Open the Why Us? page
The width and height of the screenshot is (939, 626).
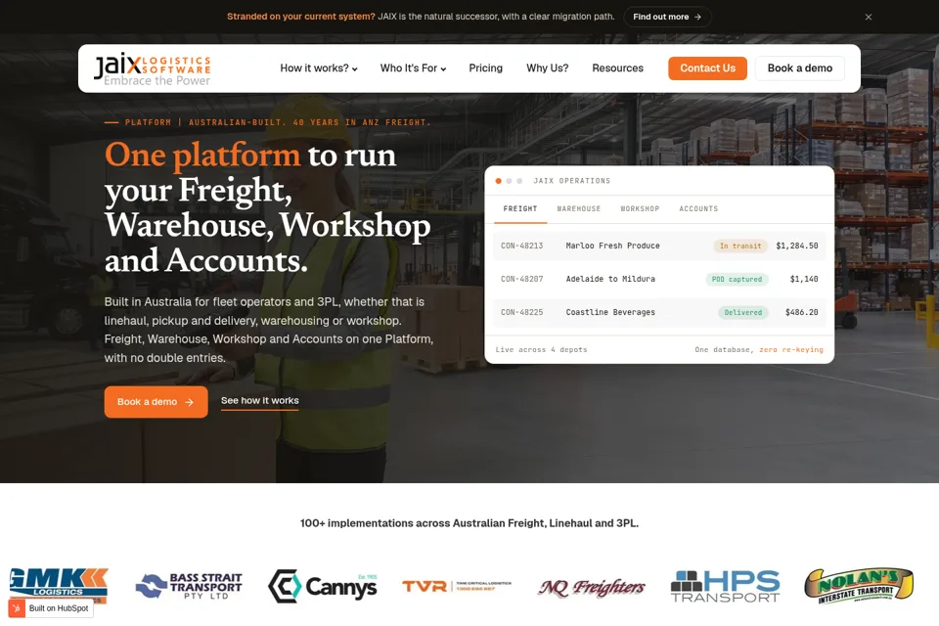click(x=548, y=68)
